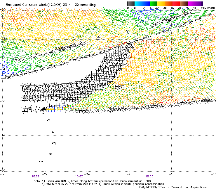This screenshot has height=189, width=216.
Task: Click the '-21' longitude label
Action: [129, 174]
